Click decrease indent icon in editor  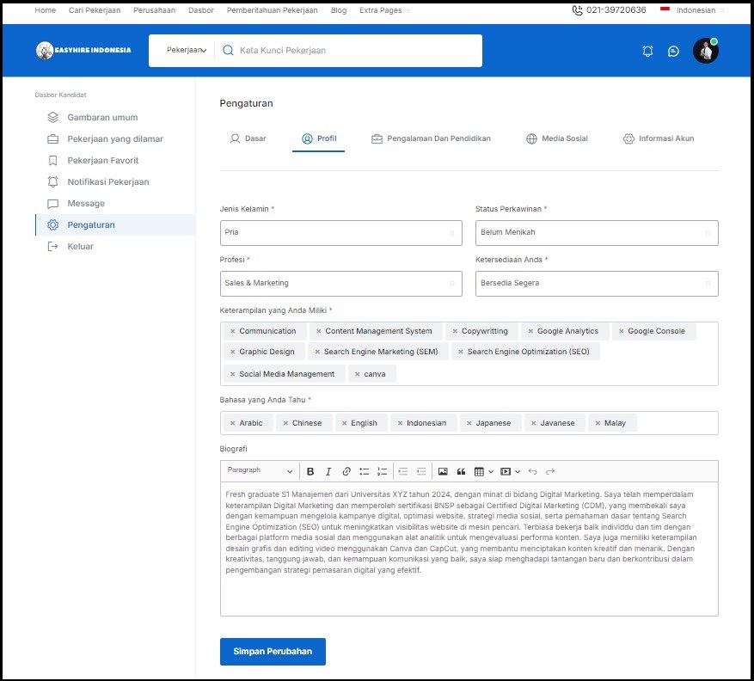pos(421,471)
